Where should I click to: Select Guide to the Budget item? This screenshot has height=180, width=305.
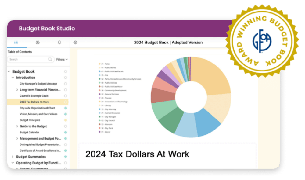click(33, 126)
